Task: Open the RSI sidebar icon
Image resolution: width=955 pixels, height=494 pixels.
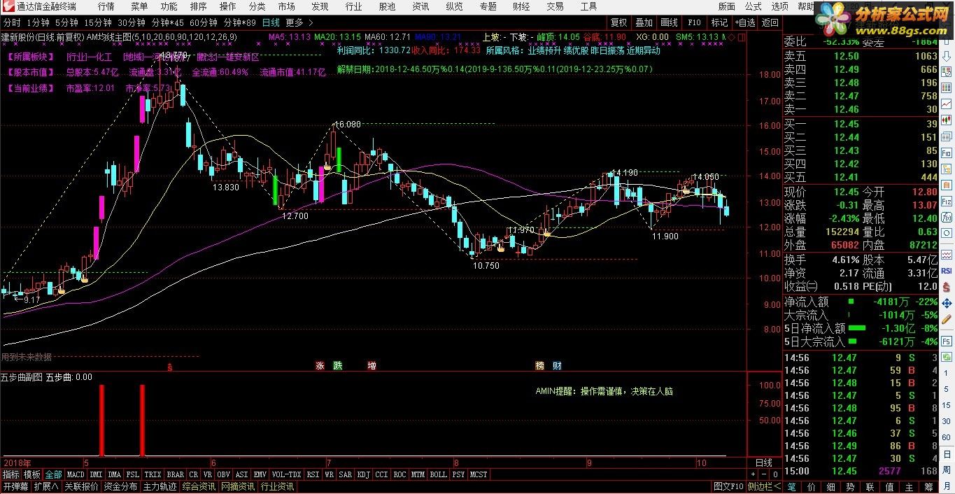Action: click(947, 271)
